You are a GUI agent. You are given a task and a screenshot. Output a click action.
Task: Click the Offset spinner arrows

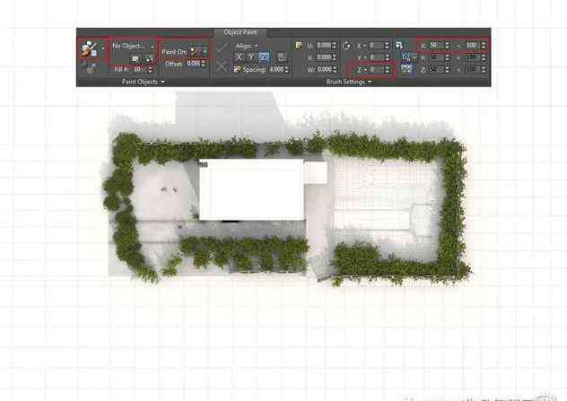[x=205, y=64]
